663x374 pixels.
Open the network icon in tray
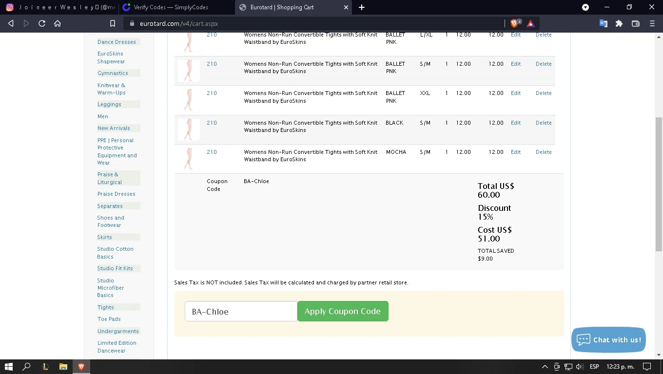pos(568,367)
